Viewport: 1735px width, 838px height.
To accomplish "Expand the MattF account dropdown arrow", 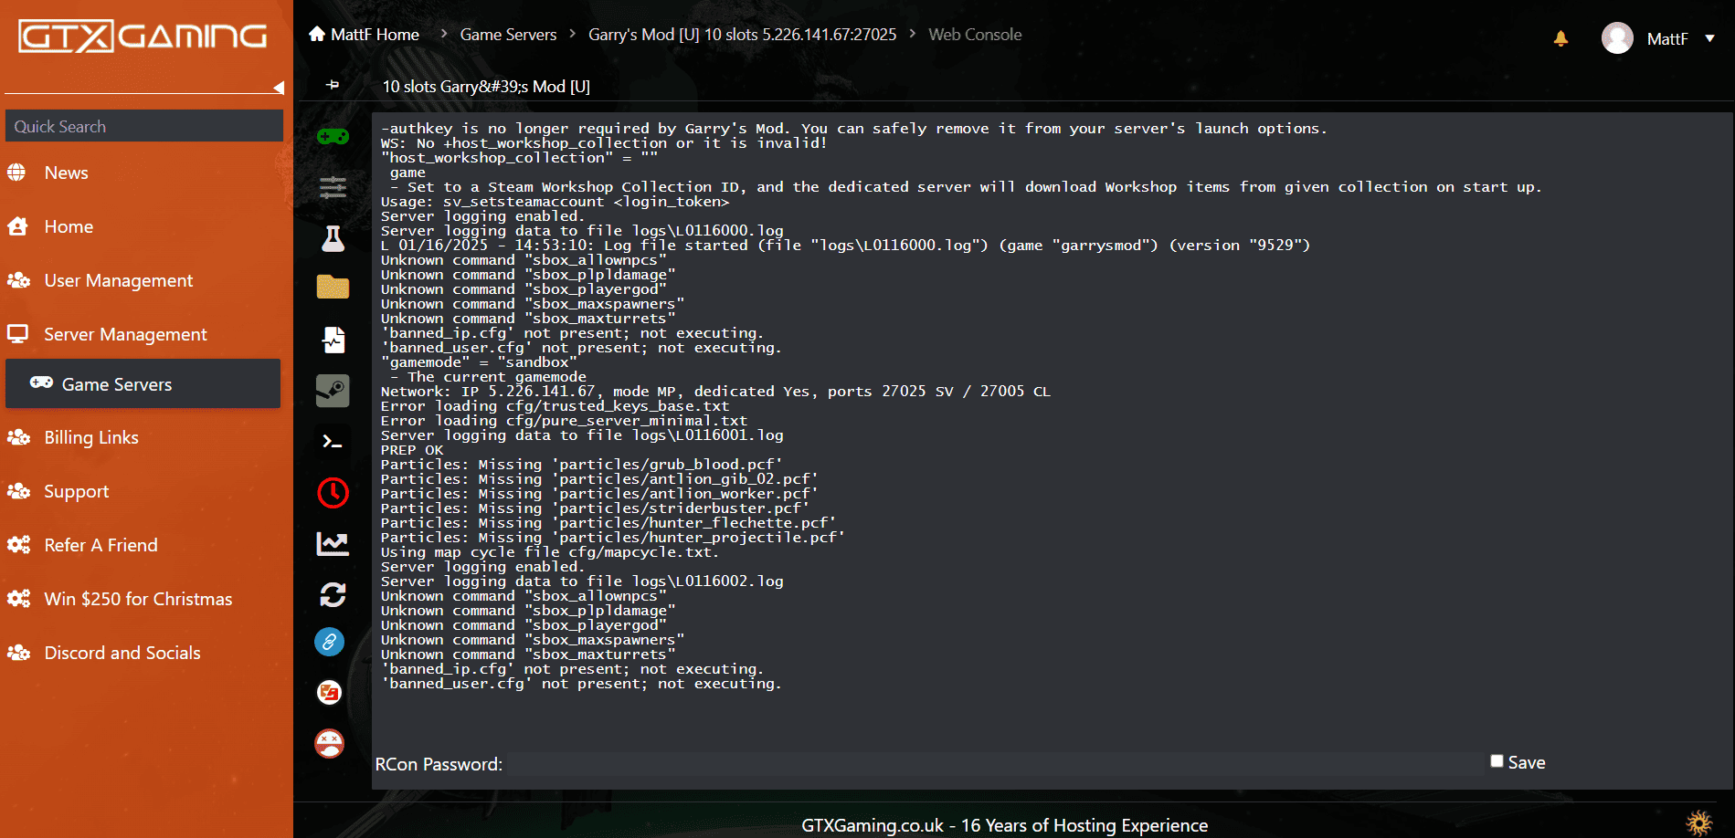I will (x=1709, y=38).
